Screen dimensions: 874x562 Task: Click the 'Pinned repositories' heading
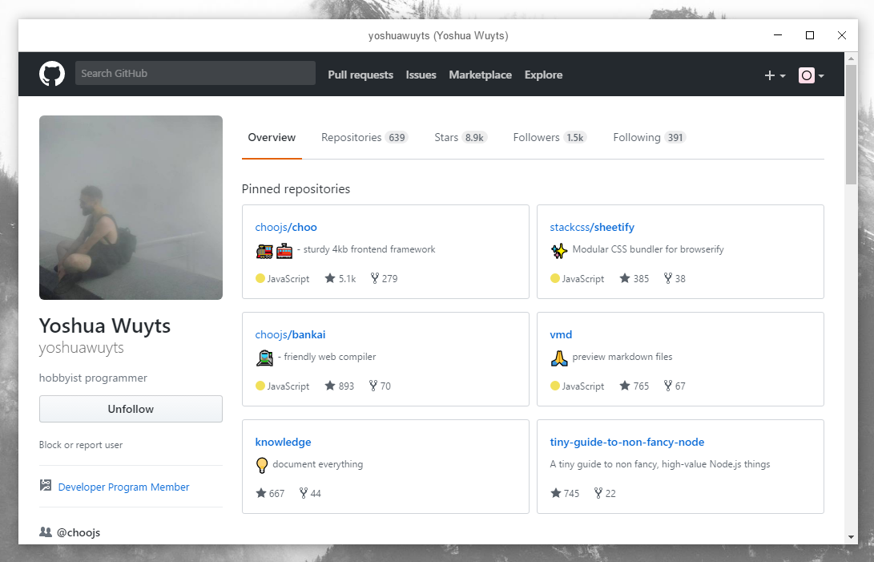point(296,188)
